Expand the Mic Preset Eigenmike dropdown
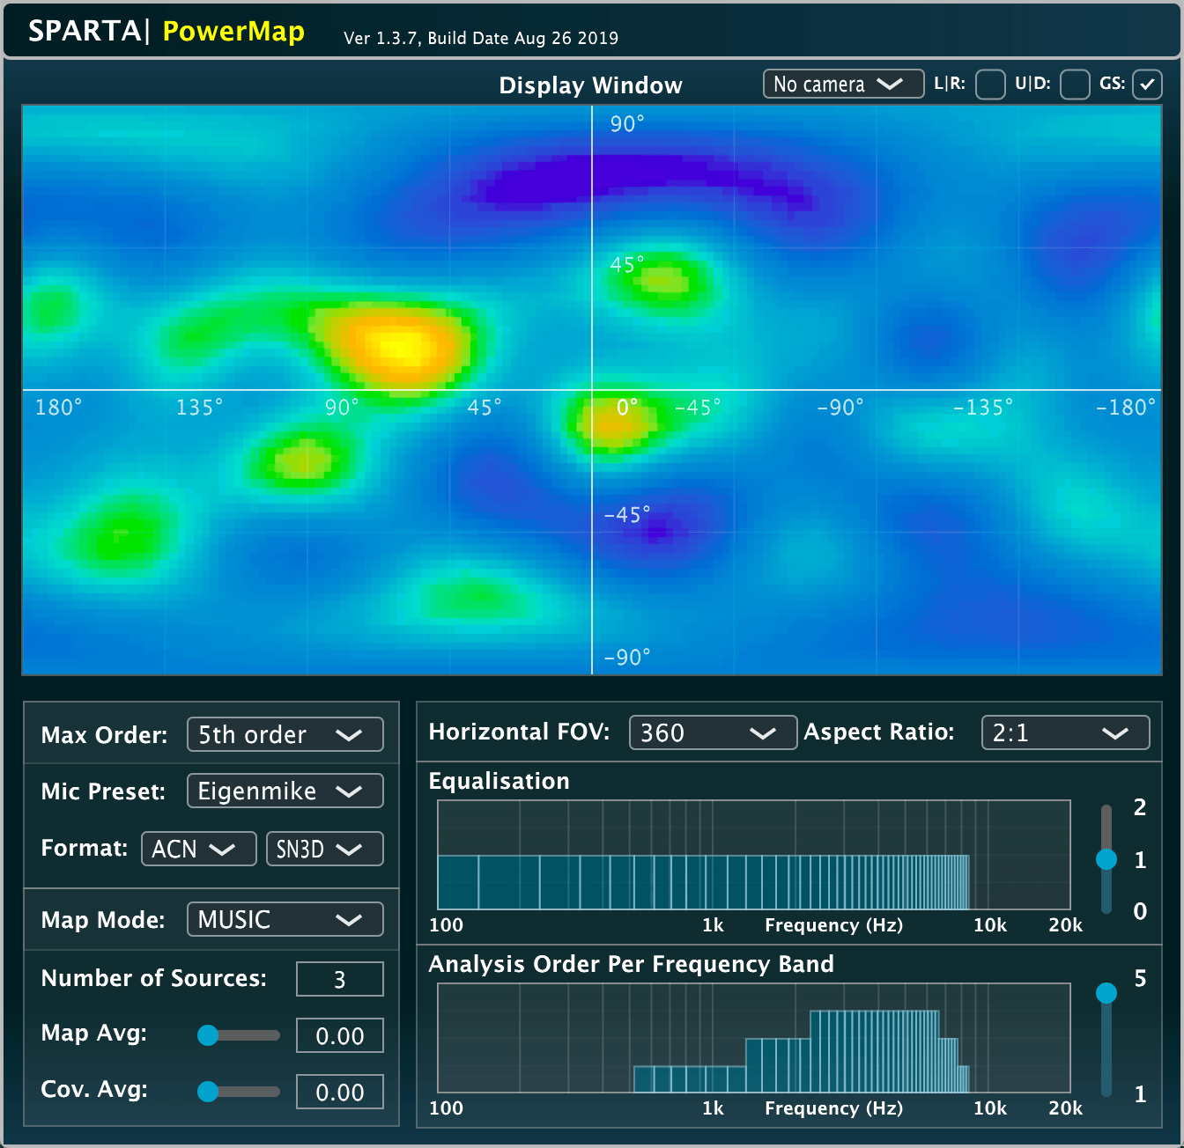The width and height of the screenshot is (1184, 1148). pos(285,791)
